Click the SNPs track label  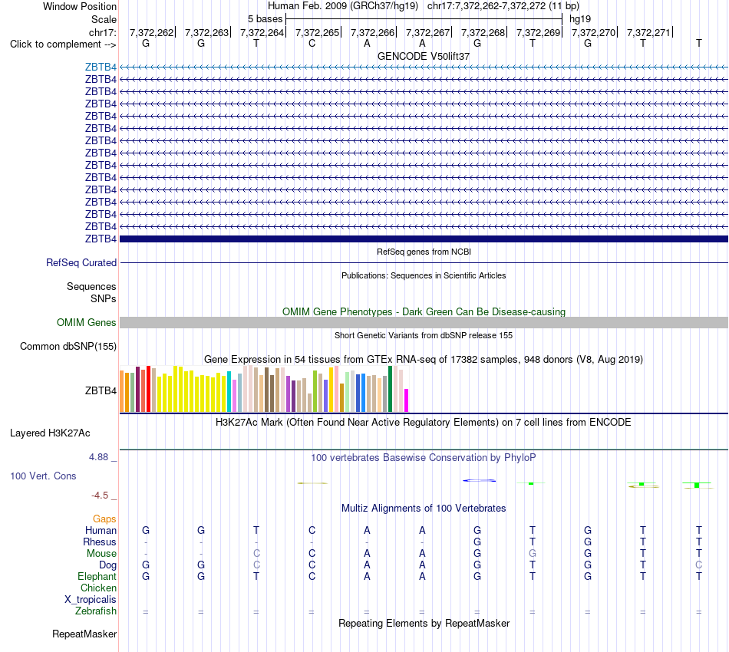pos(104,299)
